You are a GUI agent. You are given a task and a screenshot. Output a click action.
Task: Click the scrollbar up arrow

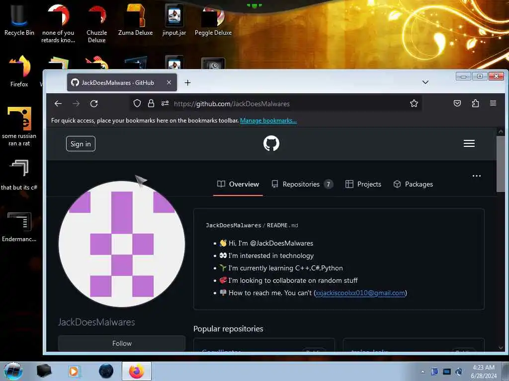point(501,131)
